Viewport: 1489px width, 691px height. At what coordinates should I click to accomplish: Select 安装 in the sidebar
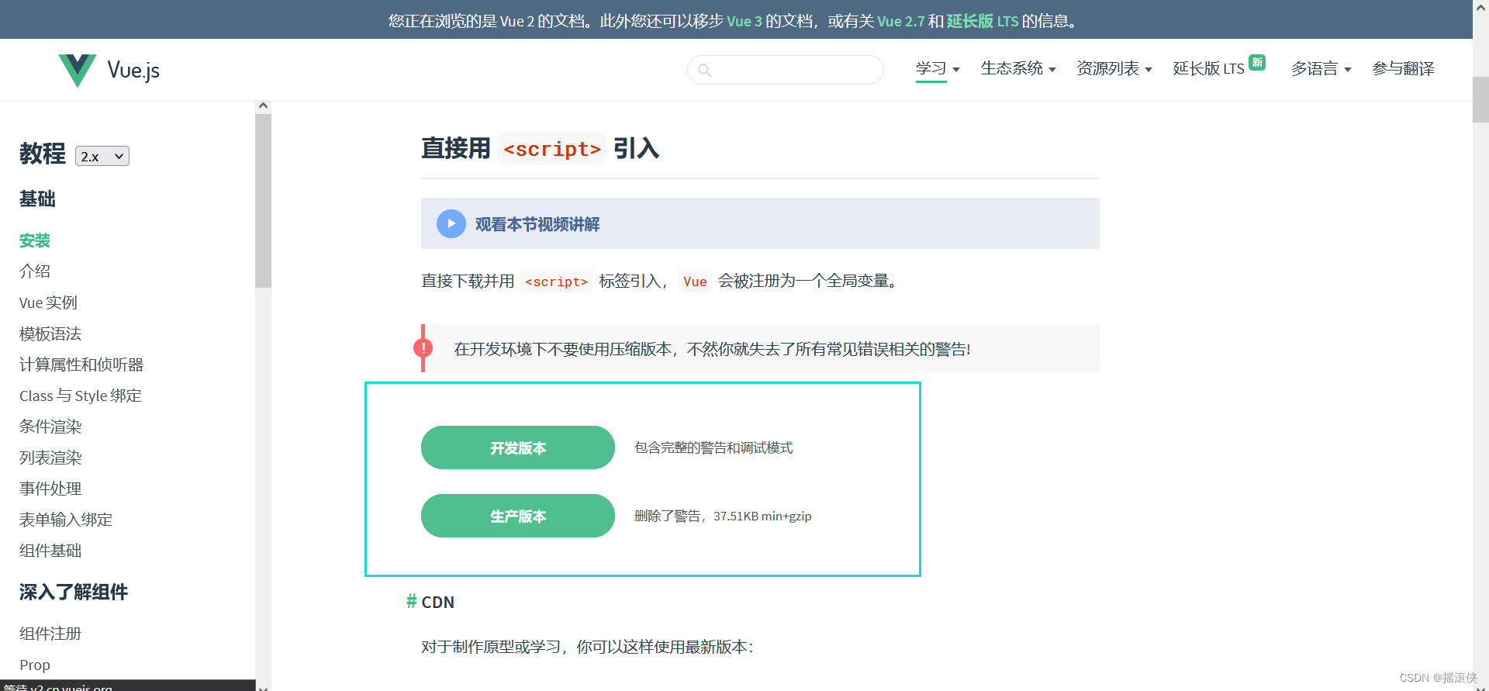(35, 240)
